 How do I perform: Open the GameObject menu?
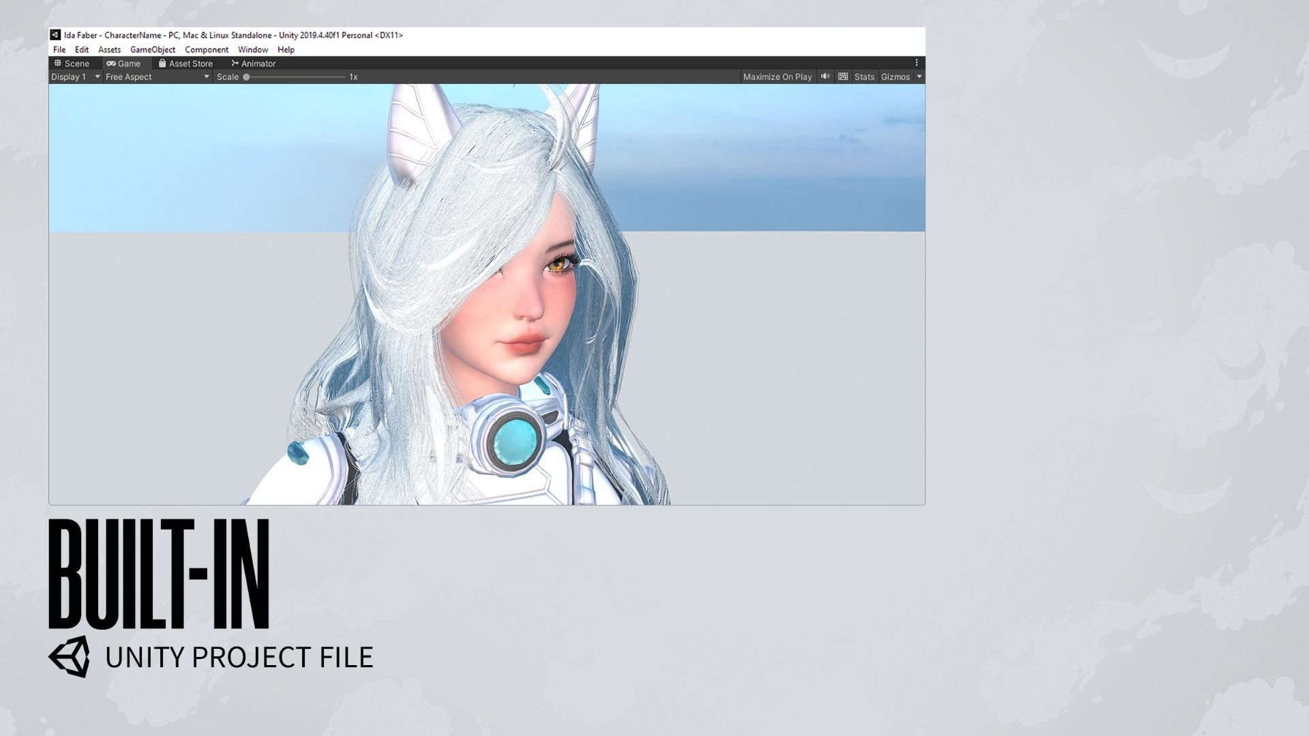pos(153,50)
